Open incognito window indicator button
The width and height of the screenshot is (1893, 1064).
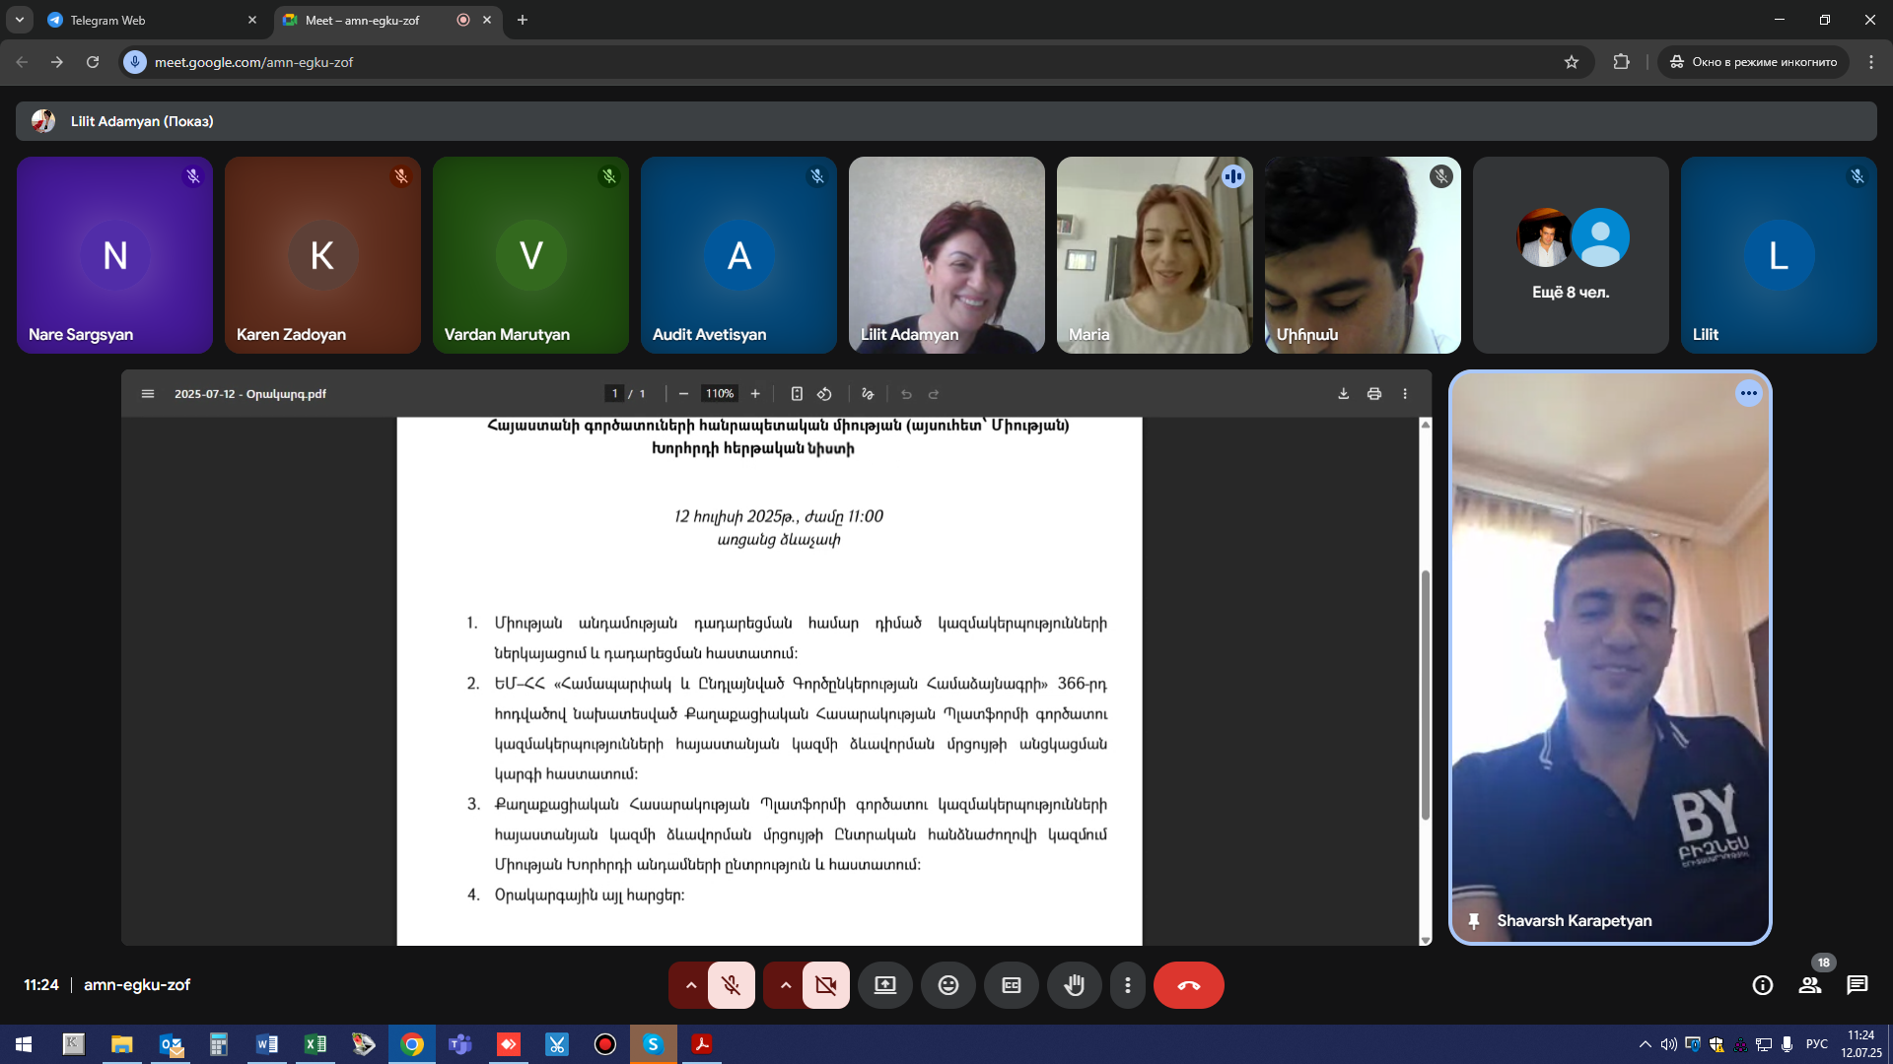(1754, 62)
